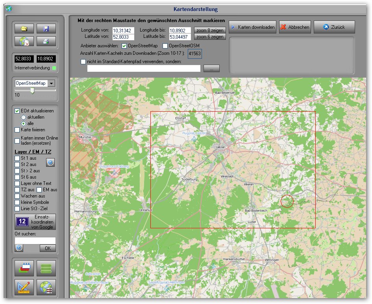Click the '...' browse path button
372x304 pixels.
click(x=211, y=69)
